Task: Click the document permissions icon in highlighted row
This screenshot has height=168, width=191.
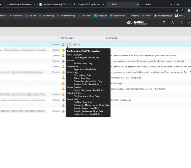Action: coord(75,45)
